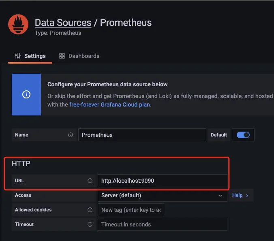The width and height of the screenshot is (274, 241).
Task: Click the Access dropdown chevron arrow
Action: point(220,196)
